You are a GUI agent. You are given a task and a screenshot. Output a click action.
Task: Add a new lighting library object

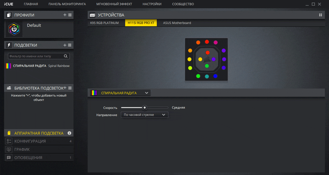65,88
